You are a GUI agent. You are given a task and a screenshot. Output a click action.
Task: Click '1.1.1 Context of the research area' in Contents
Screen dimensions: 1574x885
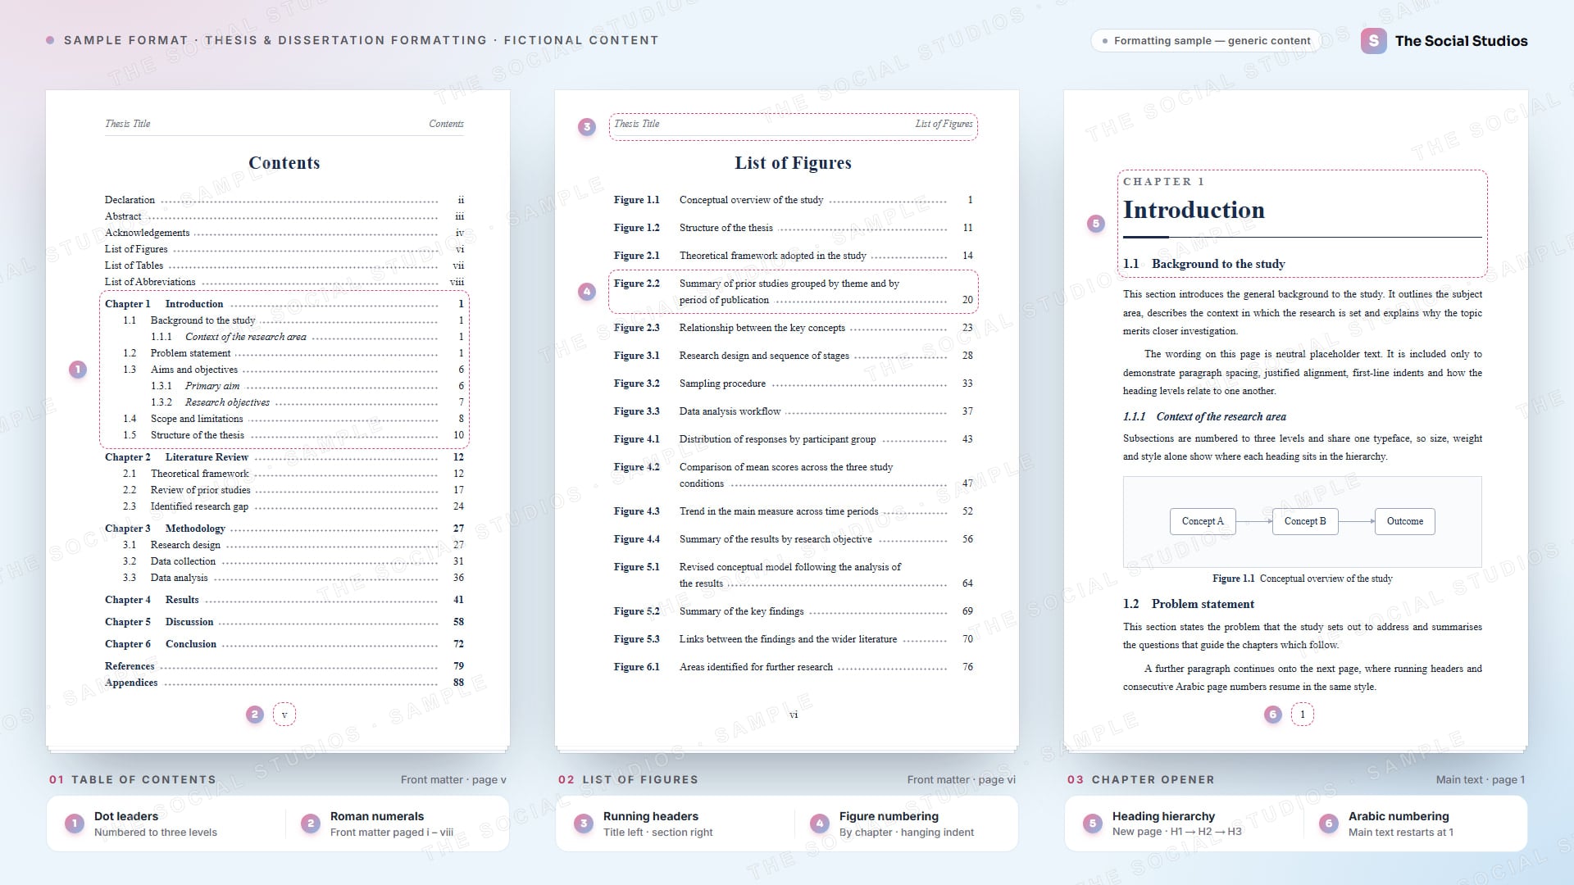[x=307, y=337]
